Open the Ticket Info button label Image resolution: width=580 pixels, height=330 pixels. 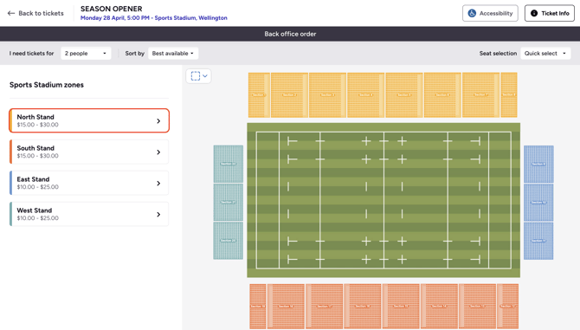click(x=555, y=13)
